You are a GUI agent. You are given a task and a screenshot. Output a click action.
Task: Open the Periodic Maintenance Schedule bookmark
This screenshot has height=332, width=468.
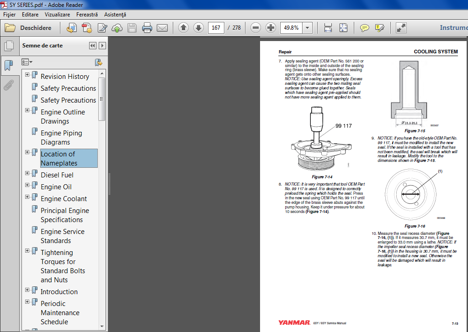pos(60,313)
